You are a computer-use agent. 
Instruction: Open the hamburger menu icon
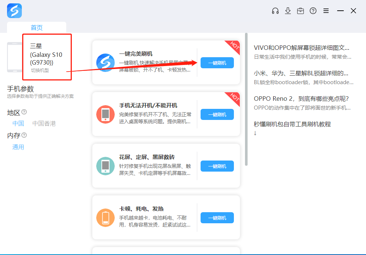pos(326,11)
